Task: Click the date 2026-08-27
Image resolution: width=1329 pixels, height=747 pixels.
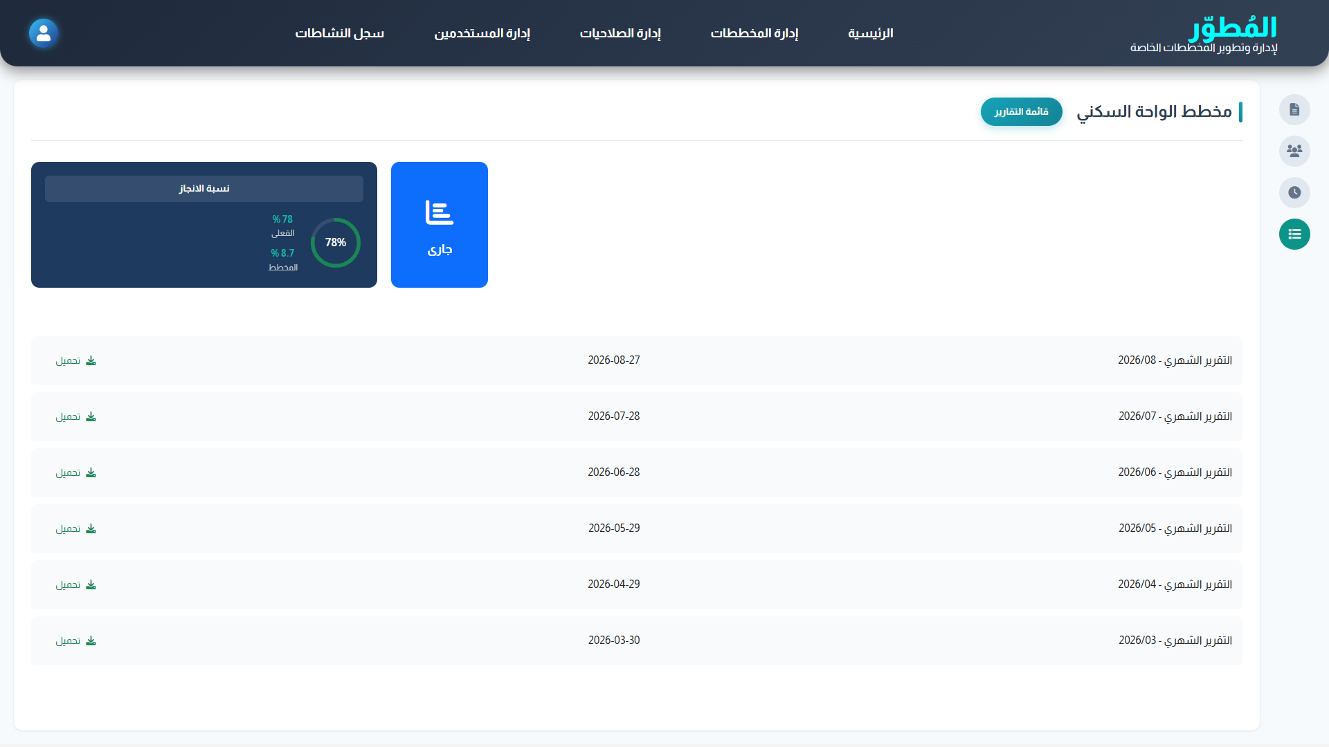Action: point(614,360)
